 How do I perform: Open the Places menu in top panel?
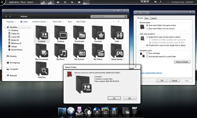[x=23, y=2]
